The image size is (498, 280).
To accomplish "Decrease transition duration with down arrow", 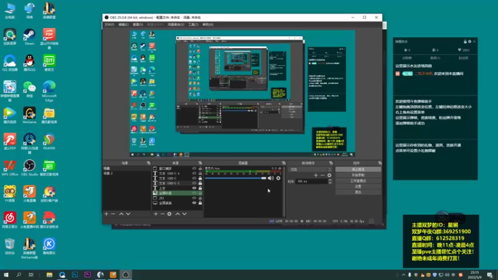I will tap(330, 182).
